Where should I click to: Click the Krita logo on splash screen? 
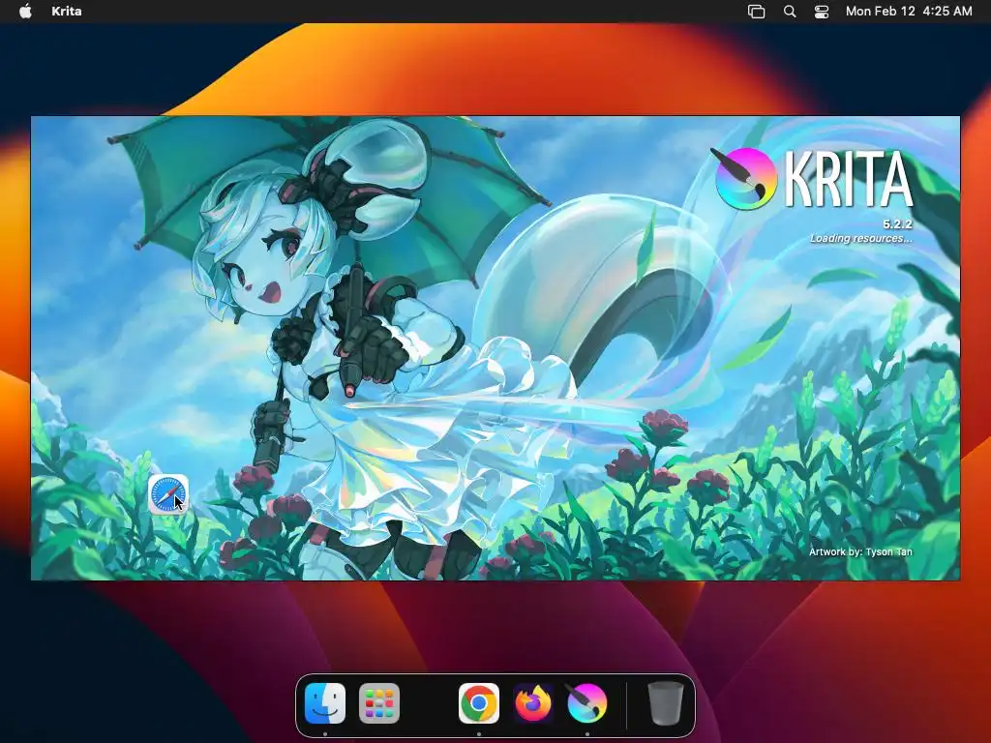tap(746, 178)
